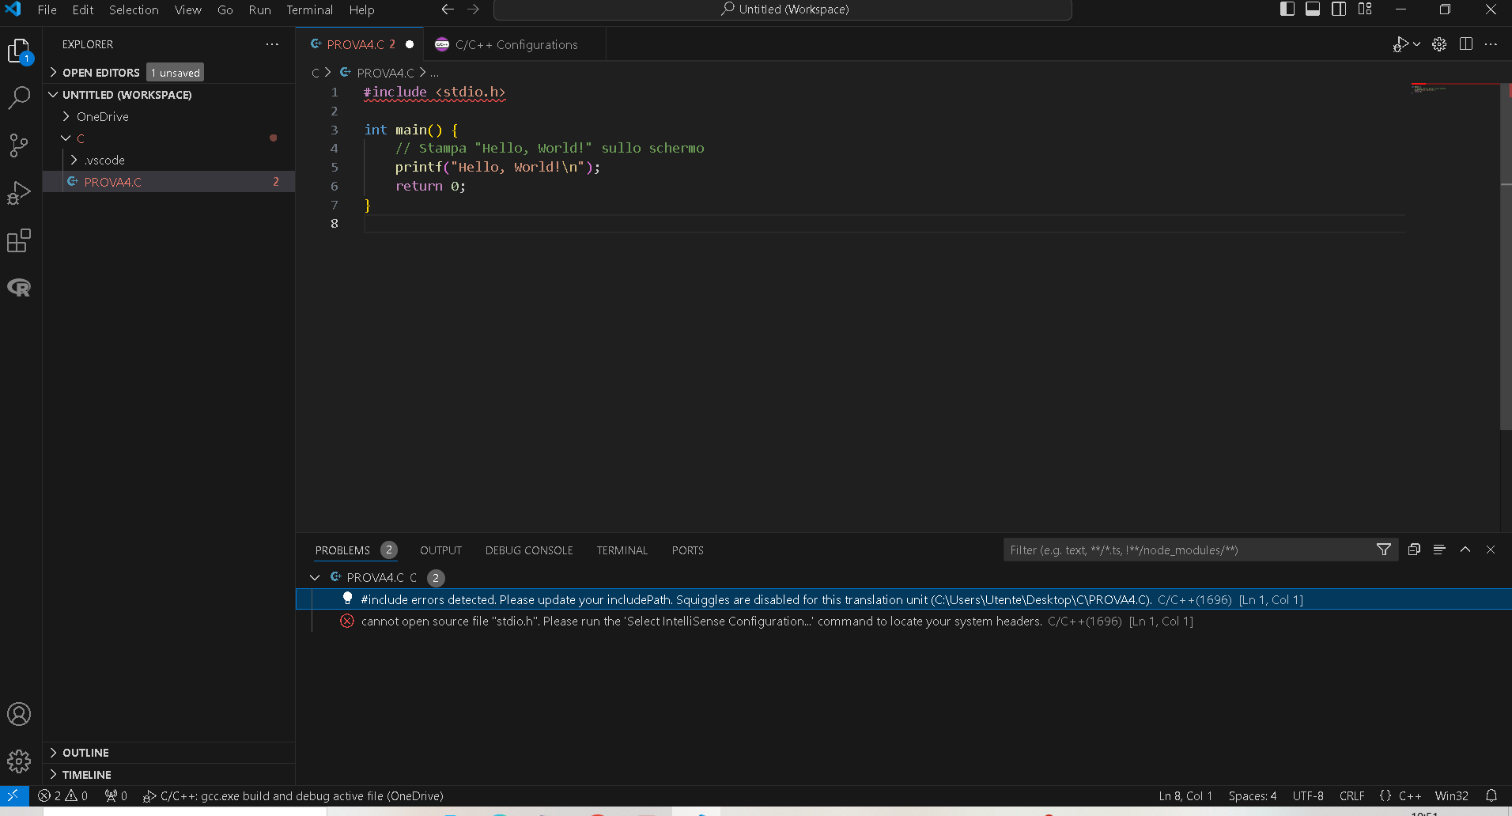Toggle the bottom Panel visibility
Image resolution: width=1512 pixels, height=816 pixels.
pos(1313,9)
